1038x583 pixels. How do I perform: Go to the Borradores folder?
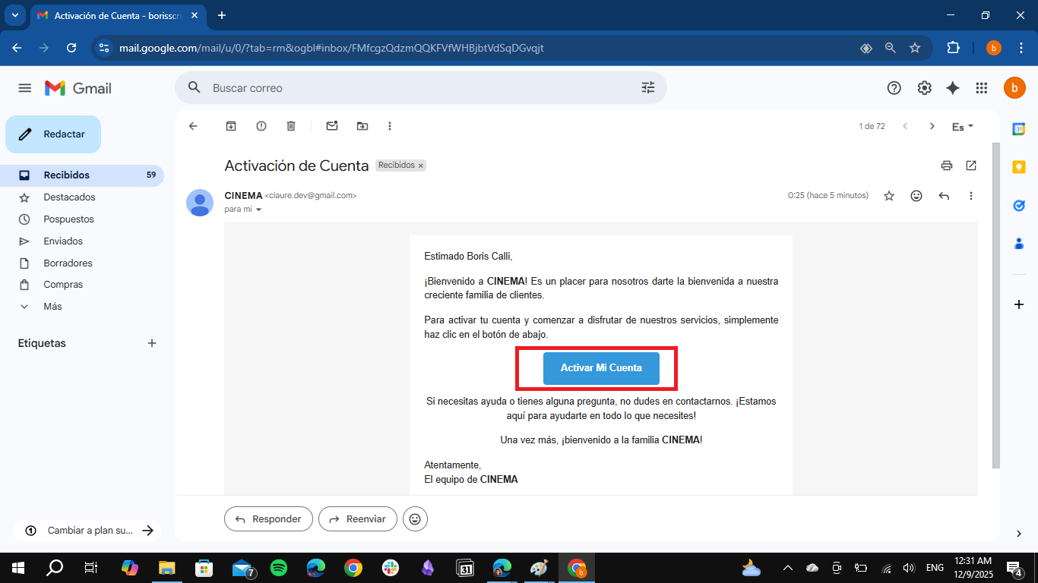[68, 263]
